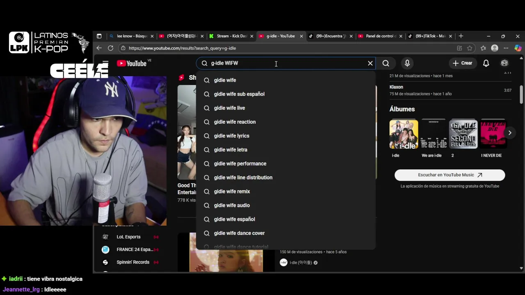Switch to the (여자)아이들 YouTube tab
The height and width of the screenshot is (295, 525).
[x=181, y=36]
